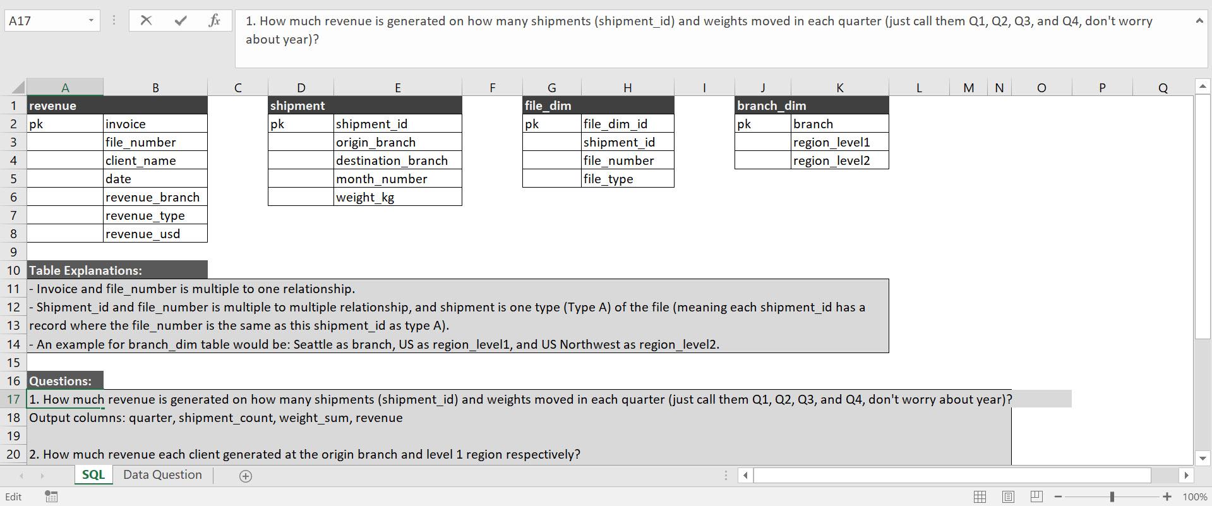Click the Zoom Out minus icon
The width and height of the screenshot is (1212, 506).
tap(1057, 497)
